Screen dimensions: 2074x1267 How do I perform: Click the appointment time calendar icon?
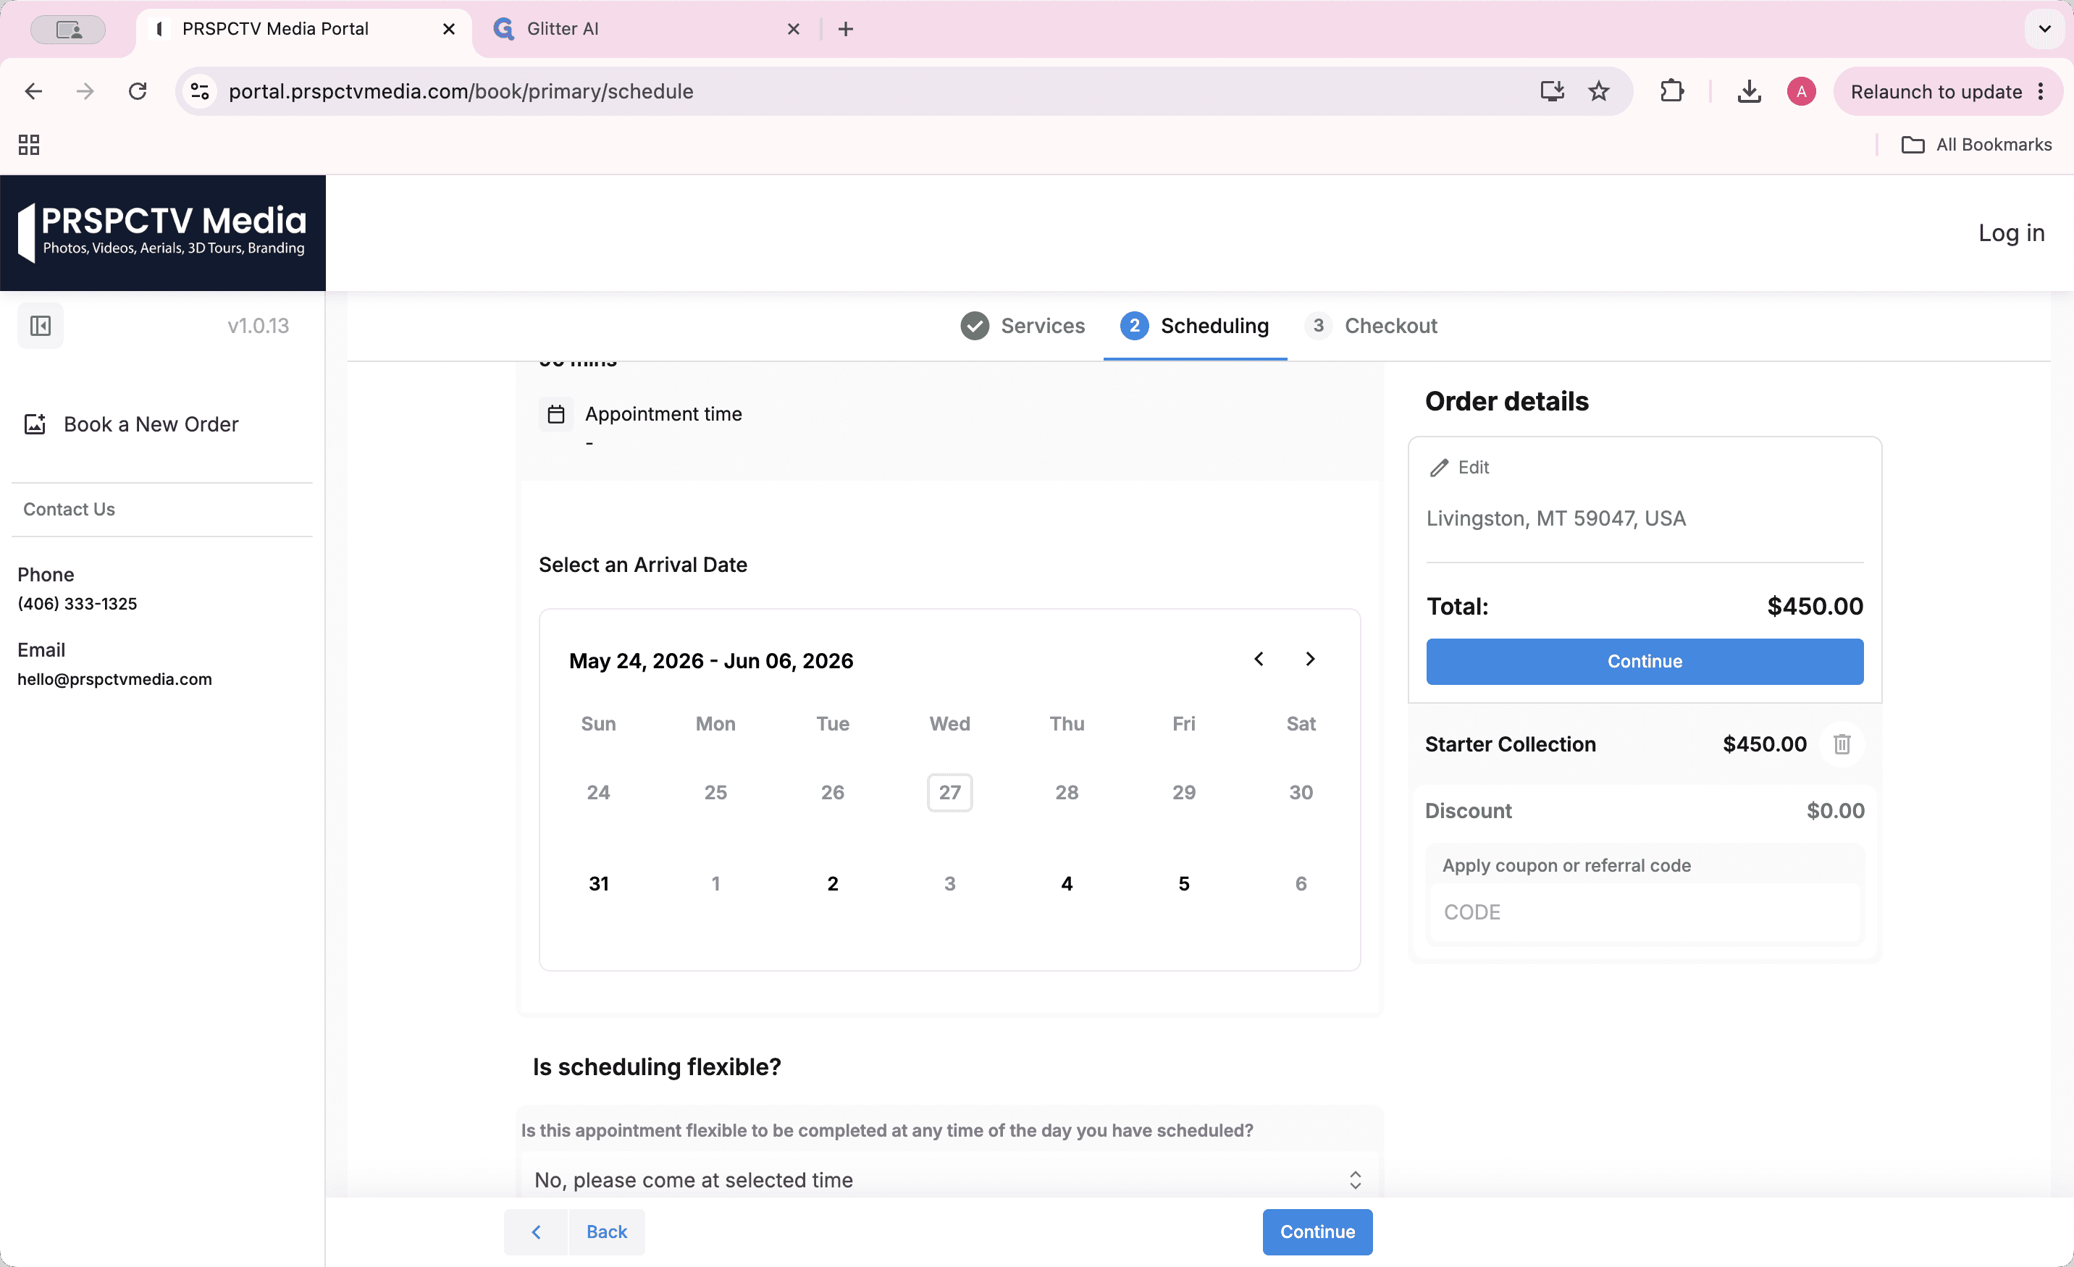[x=555, y=414]
